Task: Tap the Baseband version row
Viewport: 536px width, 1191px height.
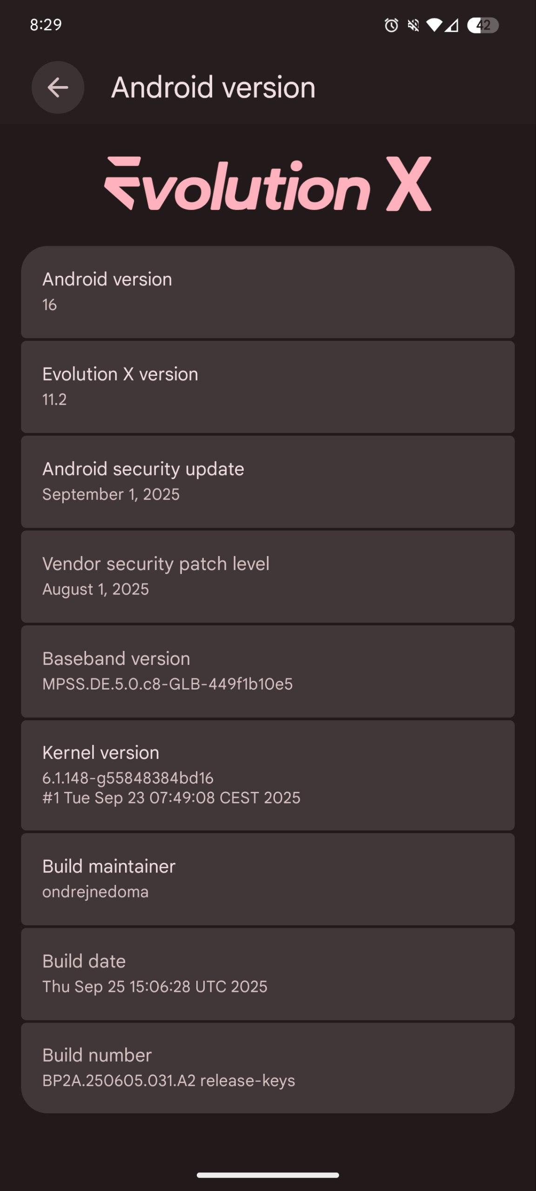Action: [x=268, y=671]
